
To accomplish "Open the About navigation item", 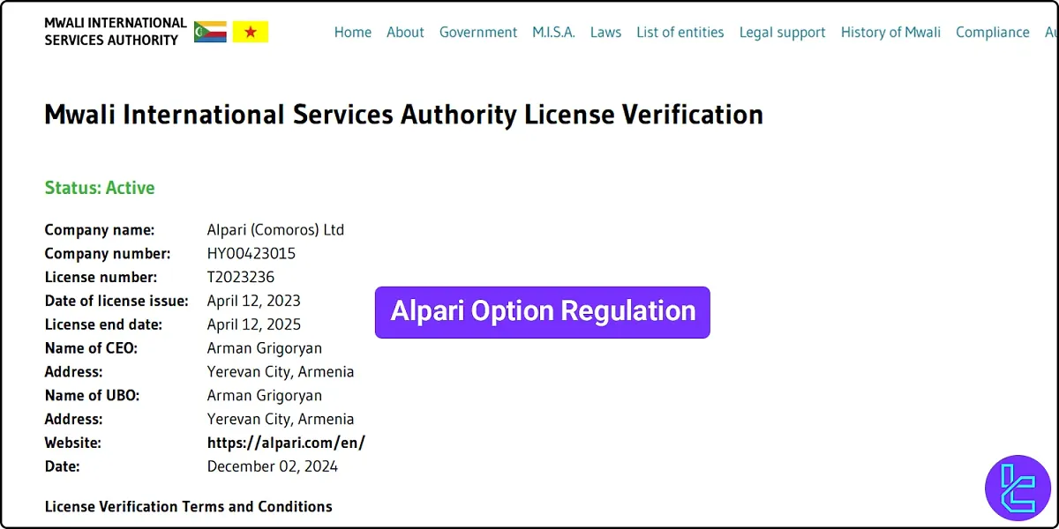I will click(x=405, y=33).
